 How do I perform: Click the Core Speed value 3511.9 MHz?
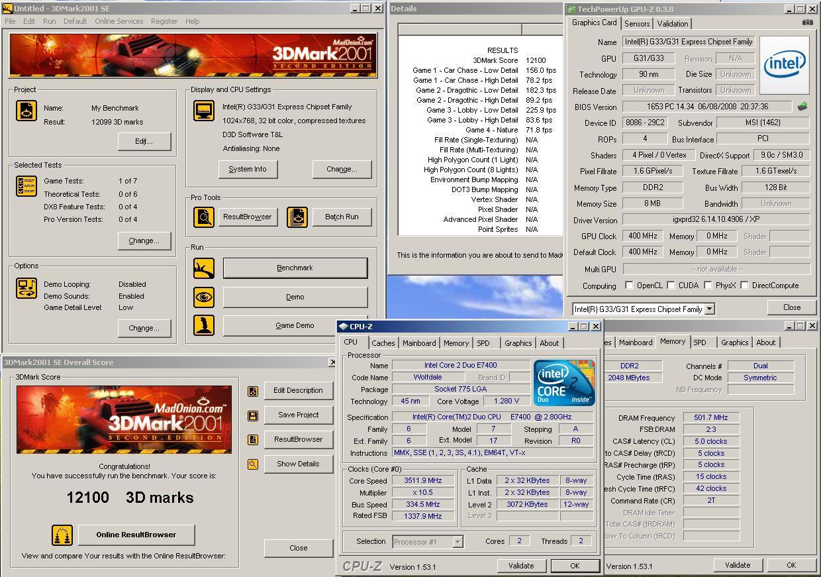[423, 481]
